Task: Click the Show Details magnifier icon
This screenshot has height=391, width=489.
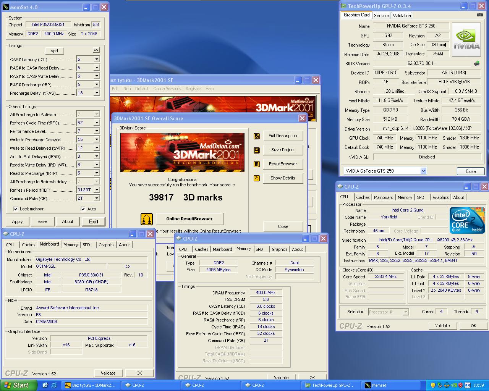Action: [x=257, y=178]
